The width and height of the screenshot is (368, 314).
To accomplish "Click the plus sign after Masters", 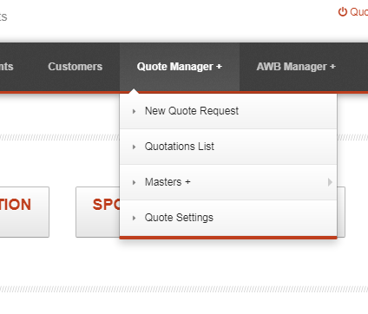I will point(187,182).
